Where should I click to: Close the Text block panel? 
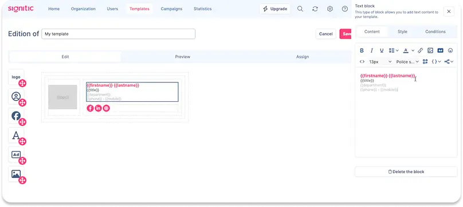pos(449,11)
